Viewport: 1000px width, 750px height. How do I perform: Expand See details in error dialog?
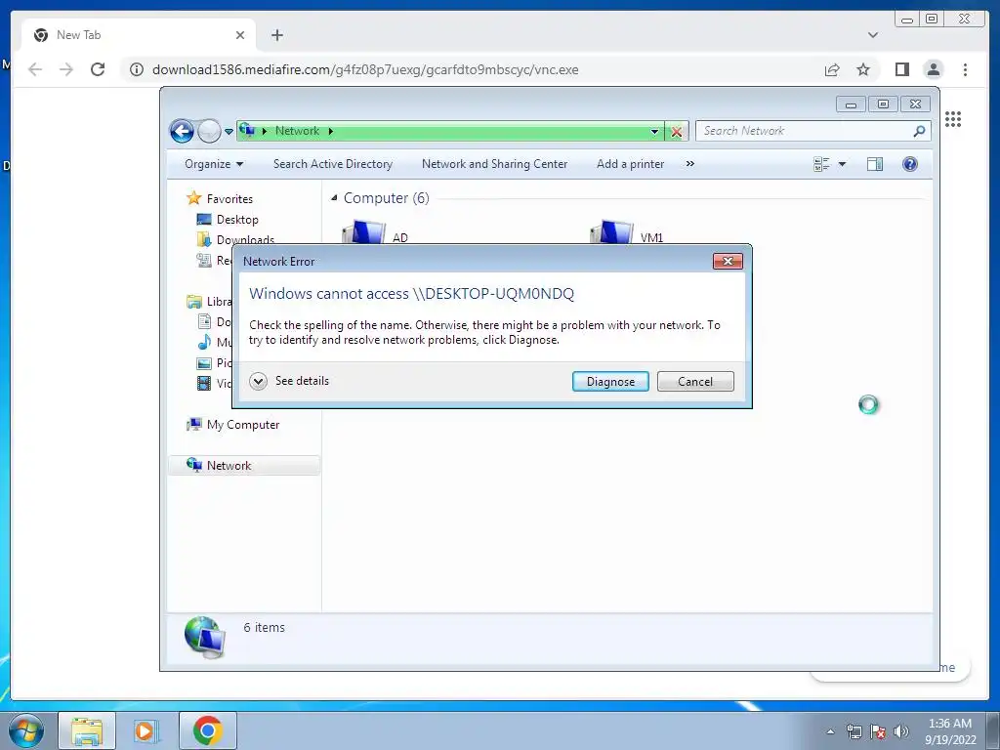pos(289,382)
